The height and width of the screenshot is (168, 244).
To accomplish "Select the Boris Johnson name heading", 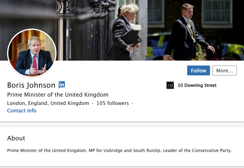I will click(x=31, y=85).
